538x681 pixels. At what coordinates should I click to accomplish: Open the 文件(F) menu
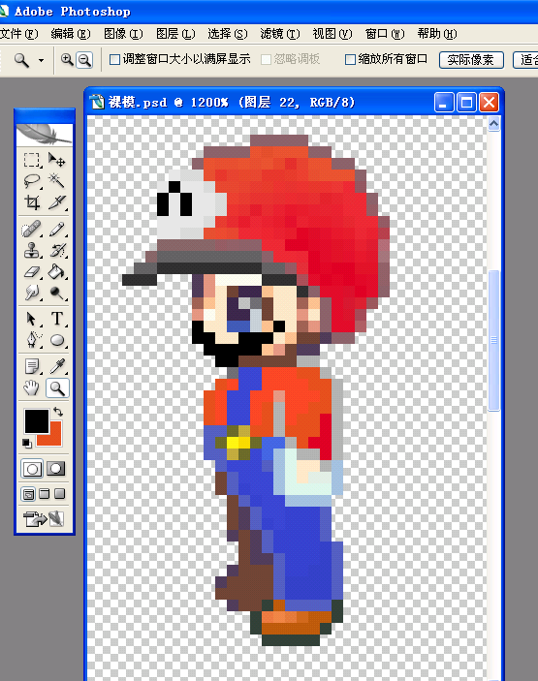tap(19, 34)
